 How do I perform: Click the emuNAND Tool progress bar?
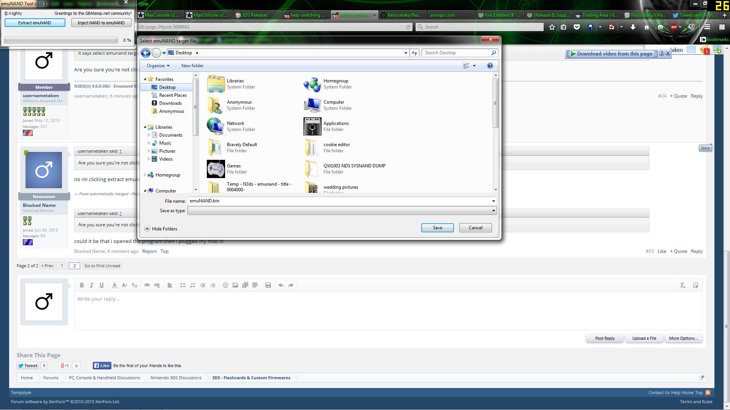[61, 40]
